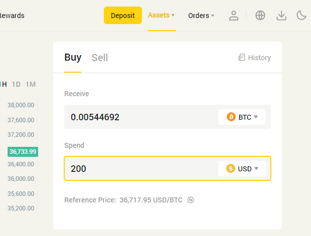Toggle dark mode with moon icon
The image size is (311, 236).
pos(301,16)
